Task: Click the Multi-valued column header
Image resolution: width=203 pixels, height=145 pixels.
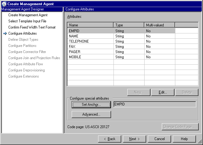Action: 159,25
